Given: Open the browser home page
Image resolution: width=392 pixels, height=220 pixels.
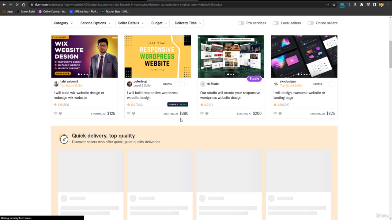Looking at the screenshot, I should click(x=24, y=5).
